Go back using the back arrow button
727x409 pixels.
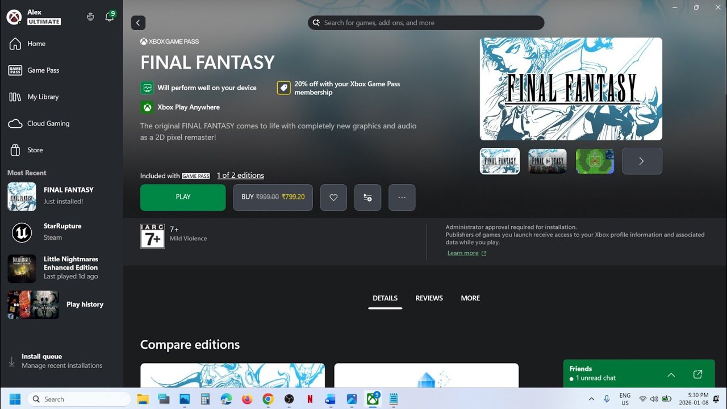(138, 23)
